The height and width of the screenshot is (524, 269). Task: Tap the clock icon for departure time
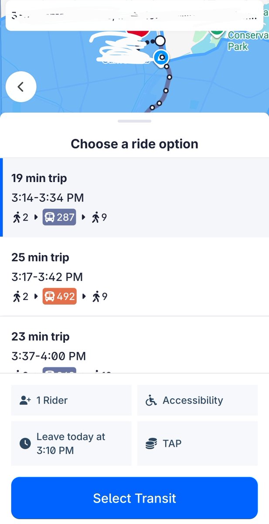pos(26,444)
